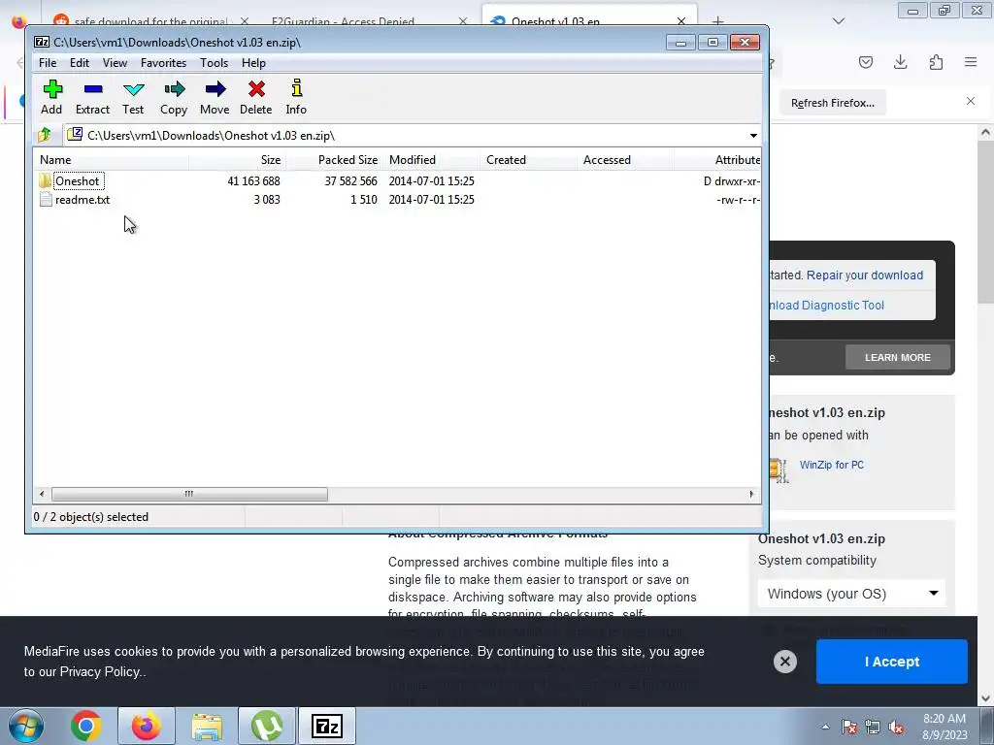Click the Add toolbar icon in 7-Zip

[x=52, y=96]
